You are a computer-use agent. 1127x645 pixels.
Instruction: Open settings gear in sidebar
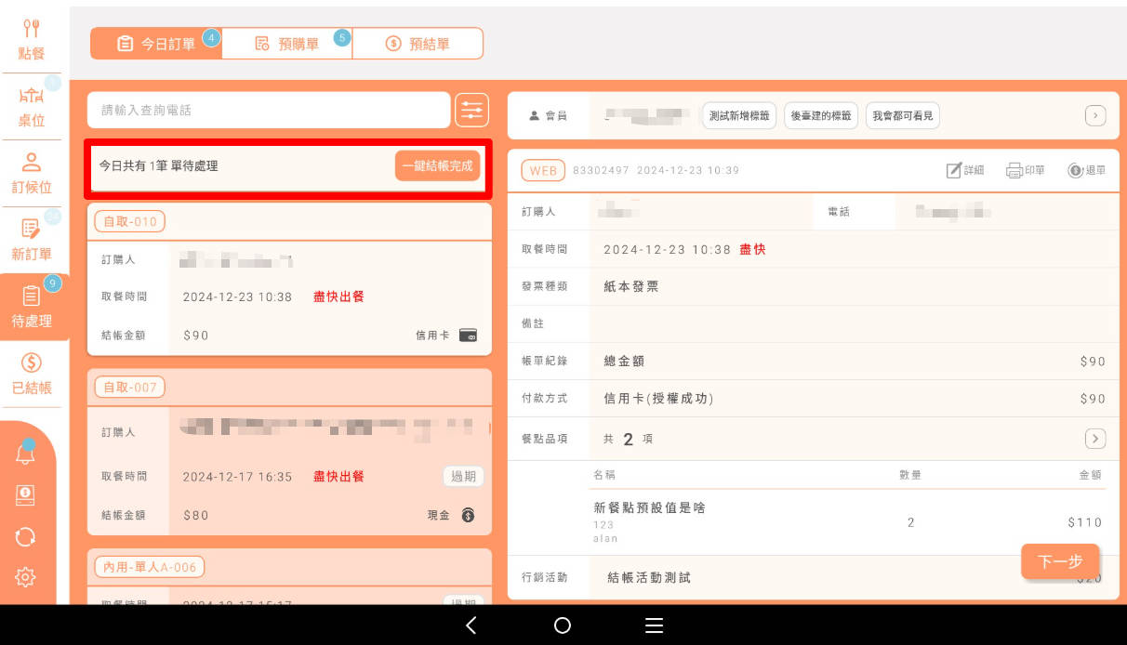[25, 577]
